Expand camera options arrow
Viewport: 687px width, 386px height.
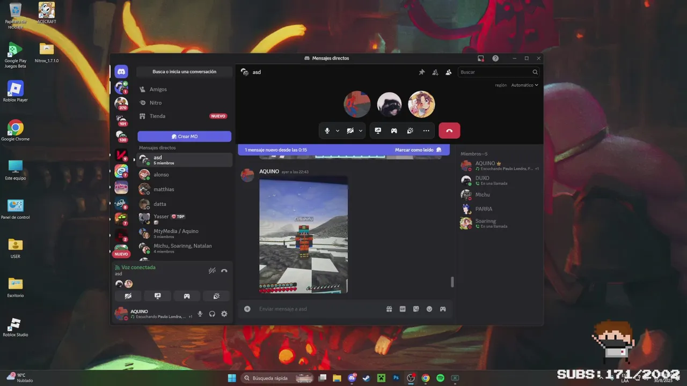point(361,131)
